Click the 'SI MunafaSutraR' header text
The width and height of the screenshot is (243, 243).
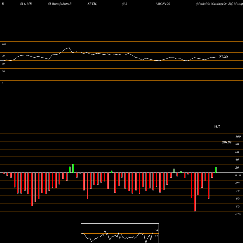pyautogui.click(x=60, y=4)
